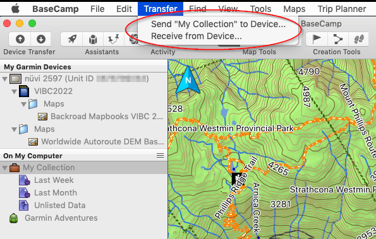Select the Last Week list
Image resolution: width=376 pixels, height=239 pixels.
(54, 180)
